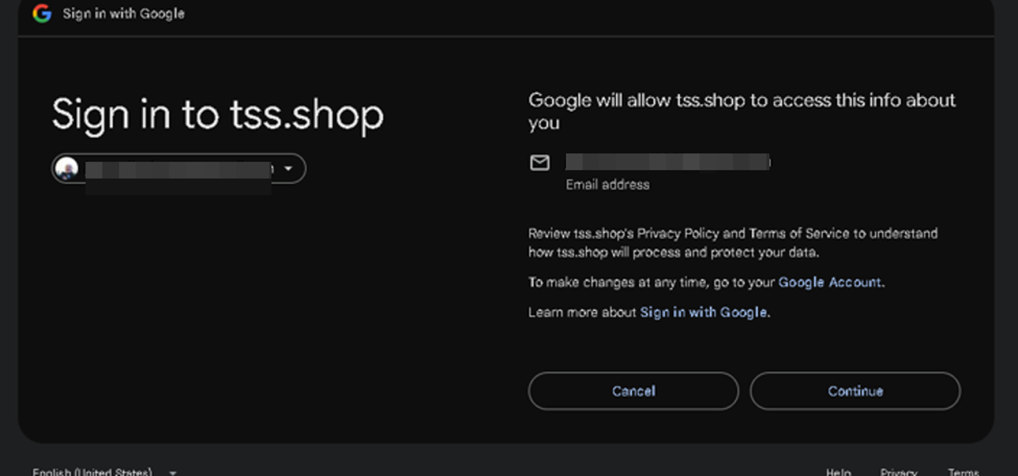Open the account selector chip

point(178,168)
